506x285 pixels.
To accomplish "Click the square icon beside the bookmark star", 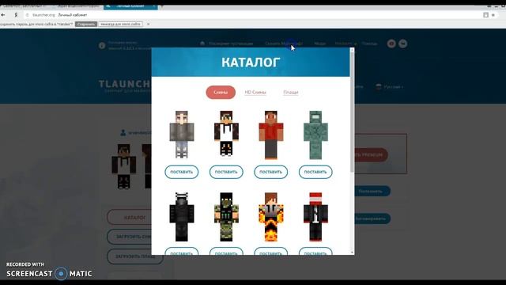I will point(485,15).
